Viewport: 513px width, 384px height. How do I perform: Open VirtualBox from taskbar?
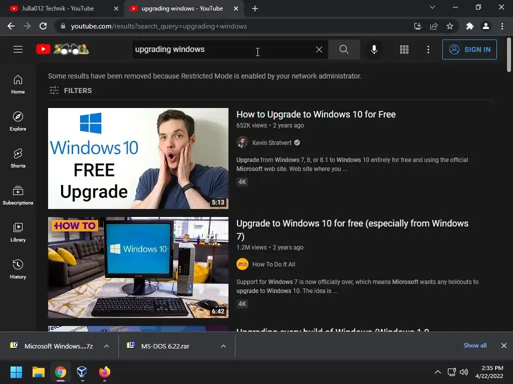pyautogui.click(x=82, y=372)
